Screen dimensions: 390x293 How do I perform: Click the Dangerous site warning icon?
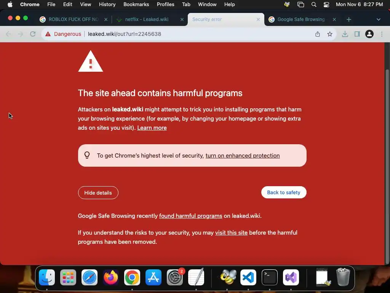48,34
